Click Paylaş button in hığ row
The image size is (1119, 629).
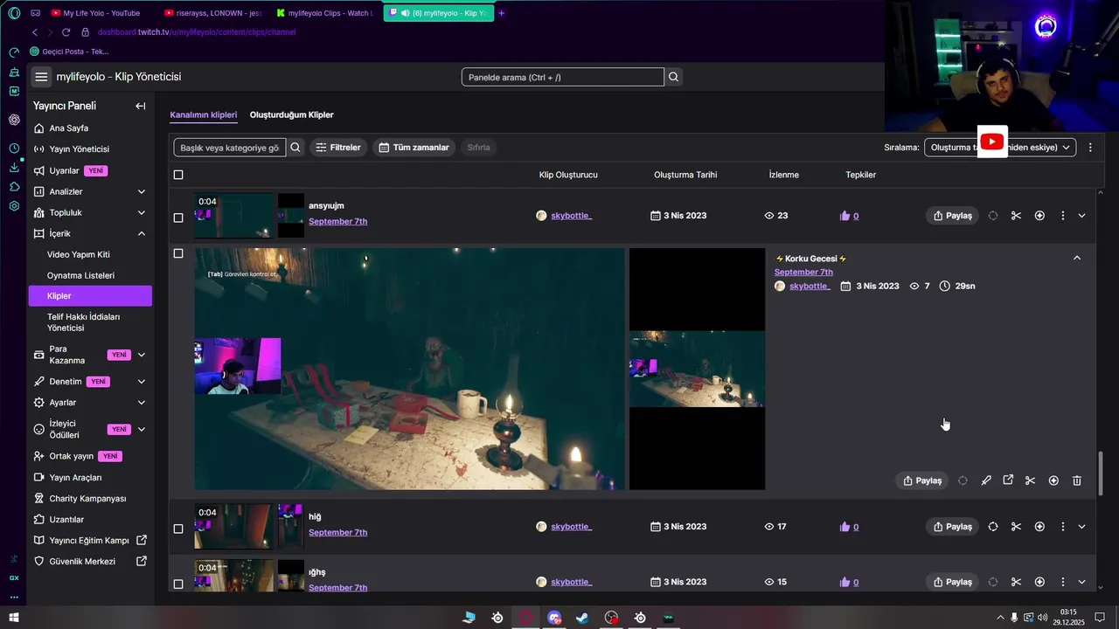pyautogui.click(x=952, y=527)
